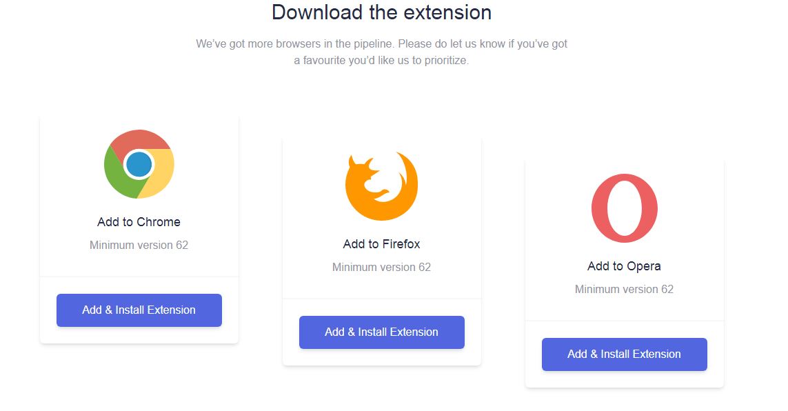Select the Add to Chrome label
Image resolution: width=788 pixels, height=411 pixels.
(x=139, y=221)
